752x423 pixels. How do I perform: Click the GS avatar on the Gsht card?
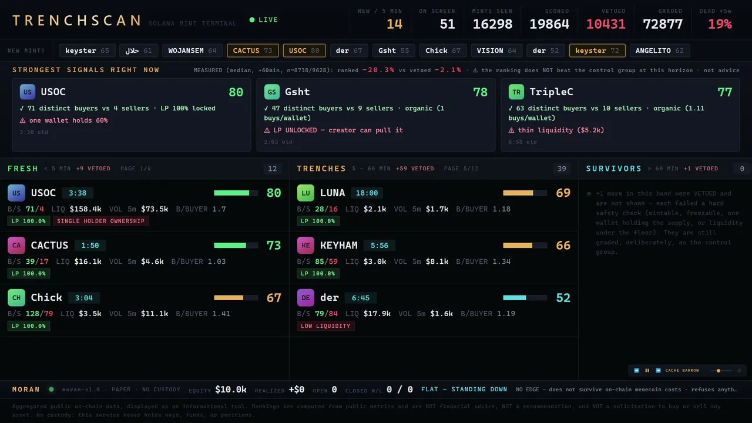point(272,92)
